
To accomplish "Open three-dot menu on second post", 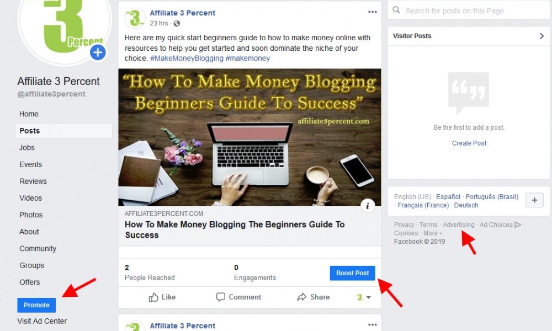I will tap(373, 325).
